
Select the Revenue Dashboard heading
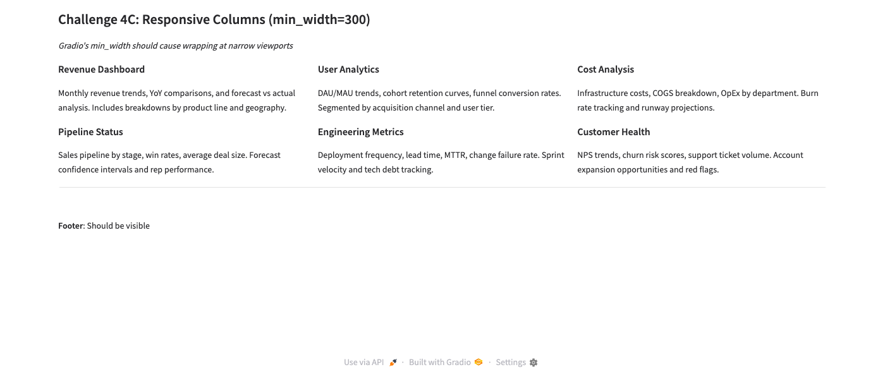pyautogui.click(x=101, y=69)
